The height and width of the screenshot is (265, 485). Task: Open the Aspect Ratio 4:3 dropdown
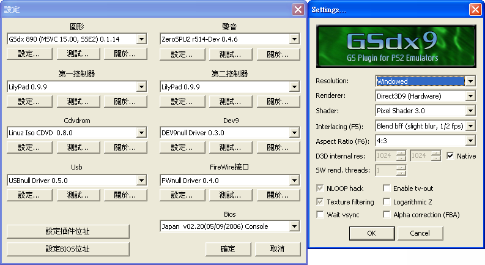(x=425, y=141)
